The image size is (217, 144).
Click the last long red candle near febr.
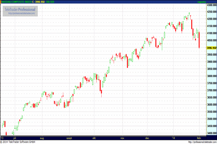199,40
